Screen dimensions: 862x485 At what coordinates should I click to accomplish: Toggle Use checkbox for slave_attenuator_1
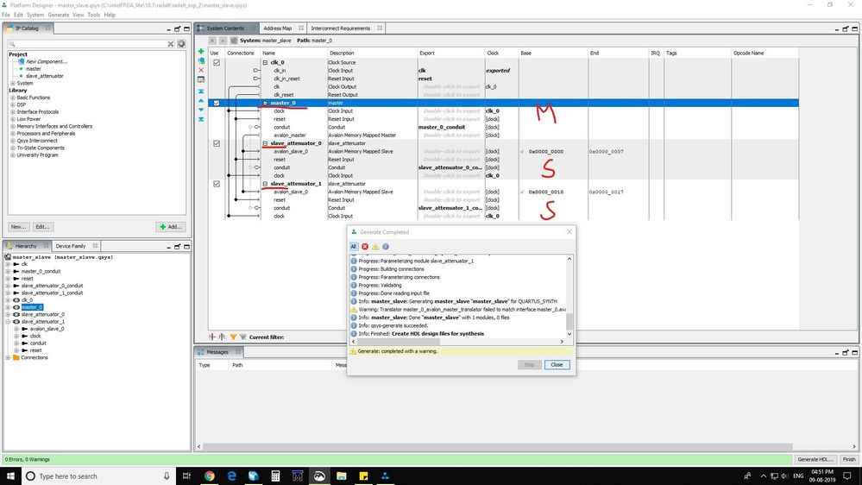coord(217,184)
